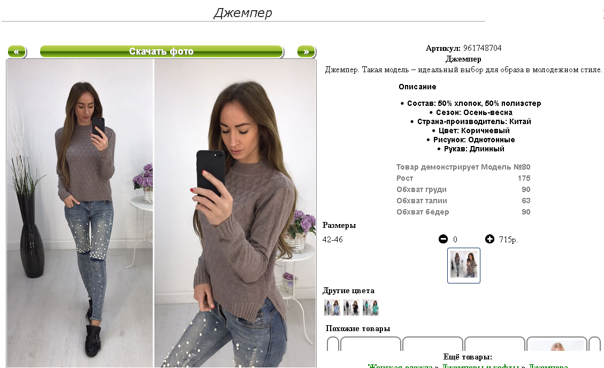Go to previous photo with « button
604x368 pixels.
[x=17, y=51]
